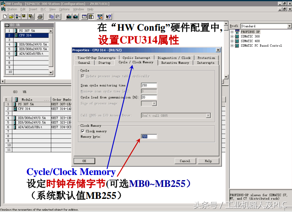Click the PROFIBUS DP catalog icon
Image resolution: width=292 pixels, height=212 pixels.
point(237,31)
